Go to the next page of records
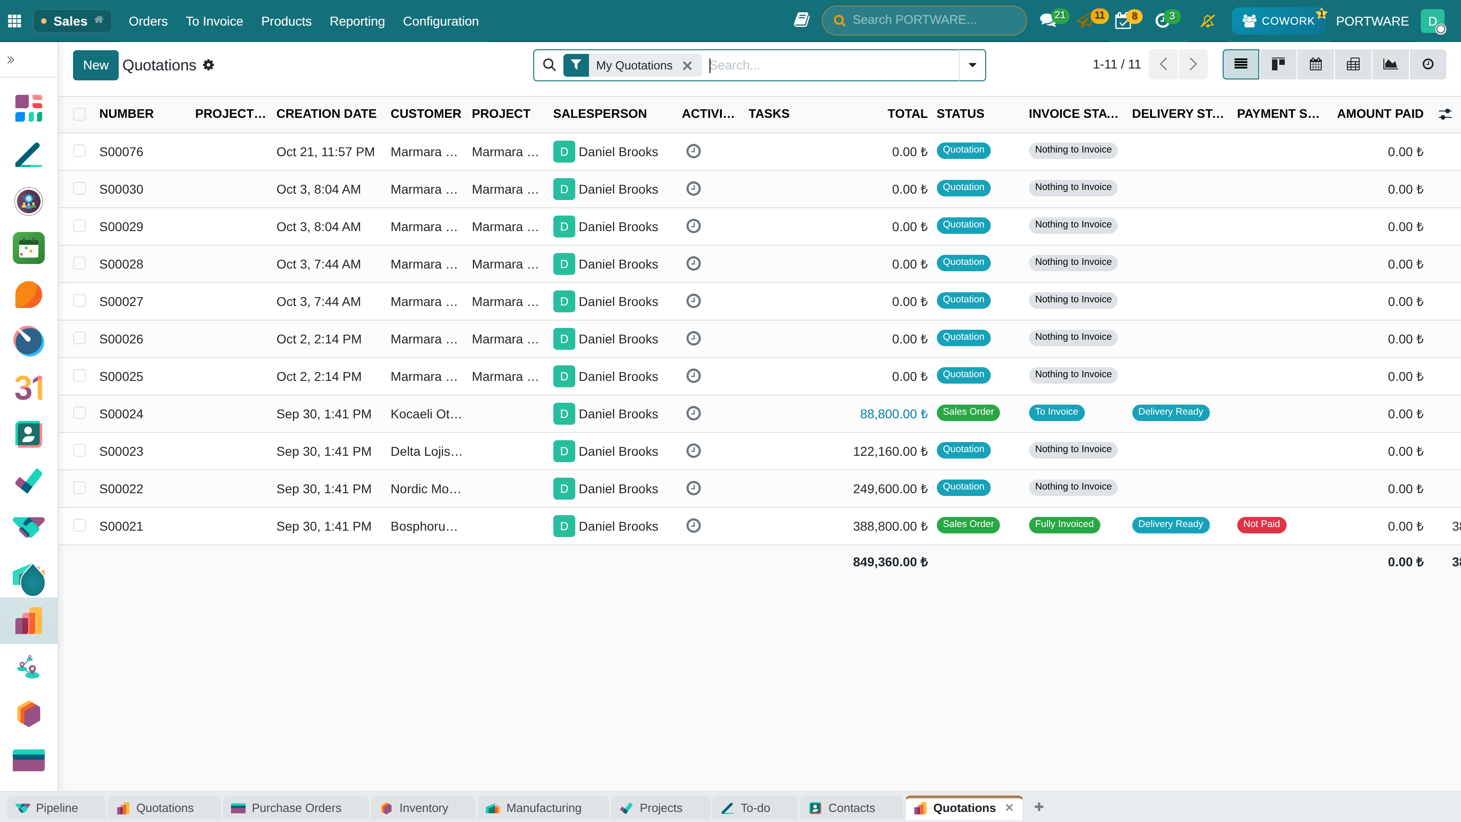The width and height of the screenshot is (1461, 822). pyautogui.click(x=1193, y=64)
